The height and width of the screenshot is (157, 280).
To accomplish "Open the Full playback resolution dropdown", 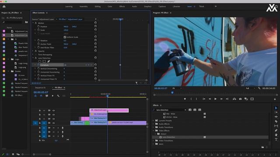I will click(x=250, y=88).
